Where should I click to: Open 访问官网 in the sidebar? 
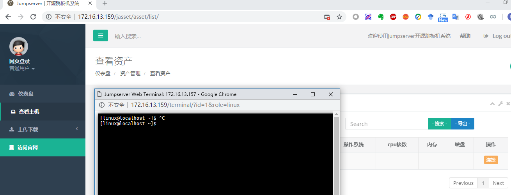tap(43, 147)
